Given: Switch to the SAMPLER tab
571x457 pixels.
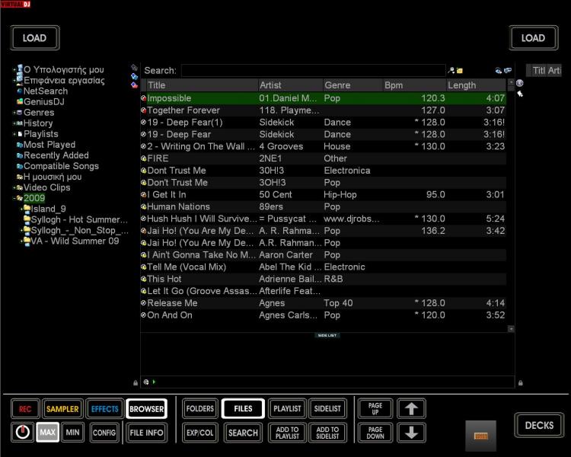Looking at the screenshot, I should 62,409.
